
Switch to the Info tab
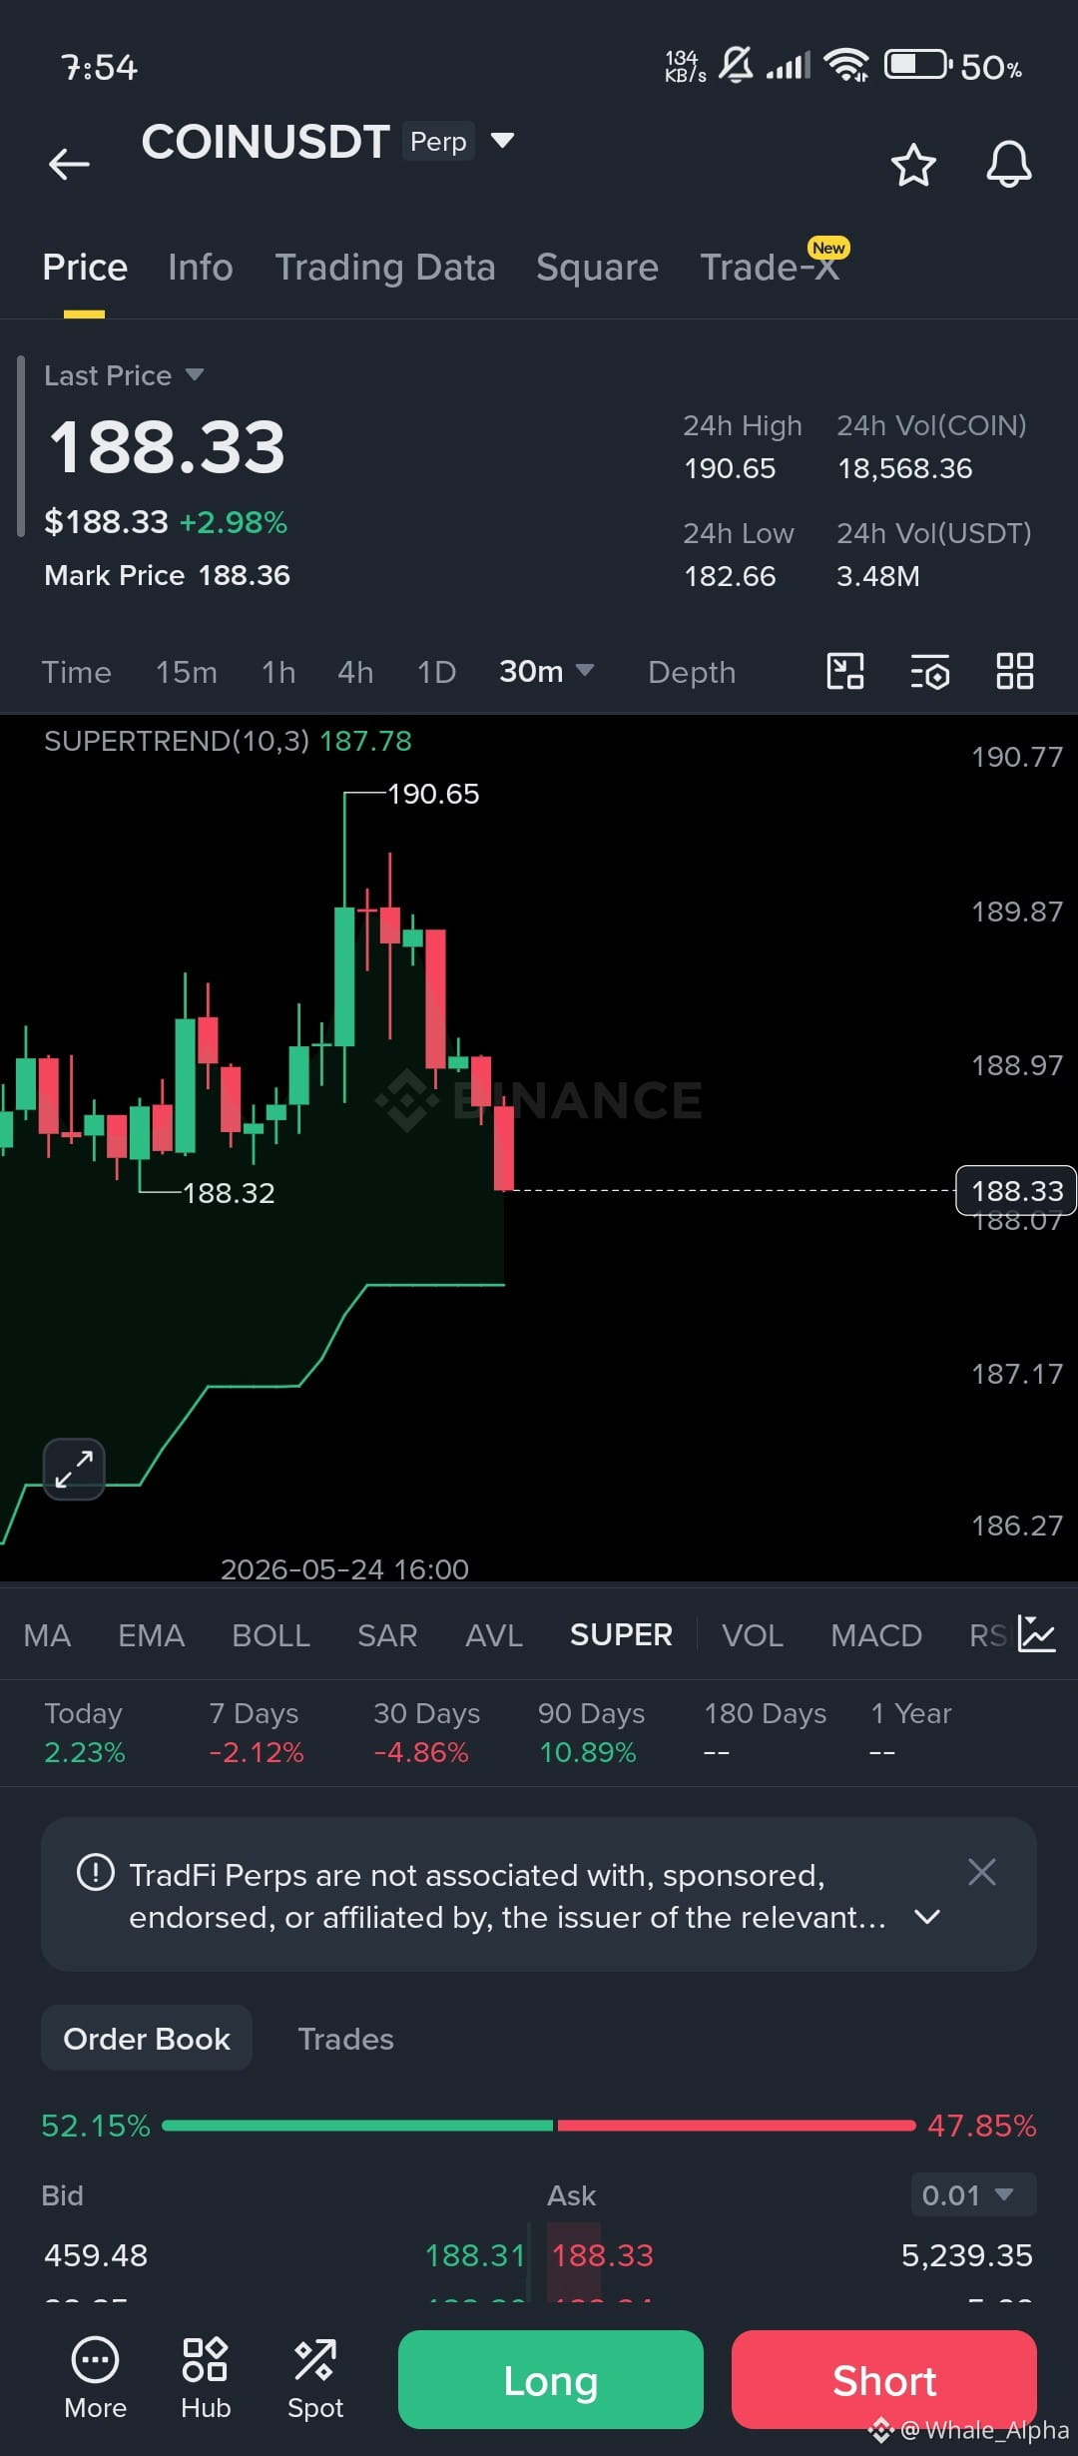click(x=201, y=268)
